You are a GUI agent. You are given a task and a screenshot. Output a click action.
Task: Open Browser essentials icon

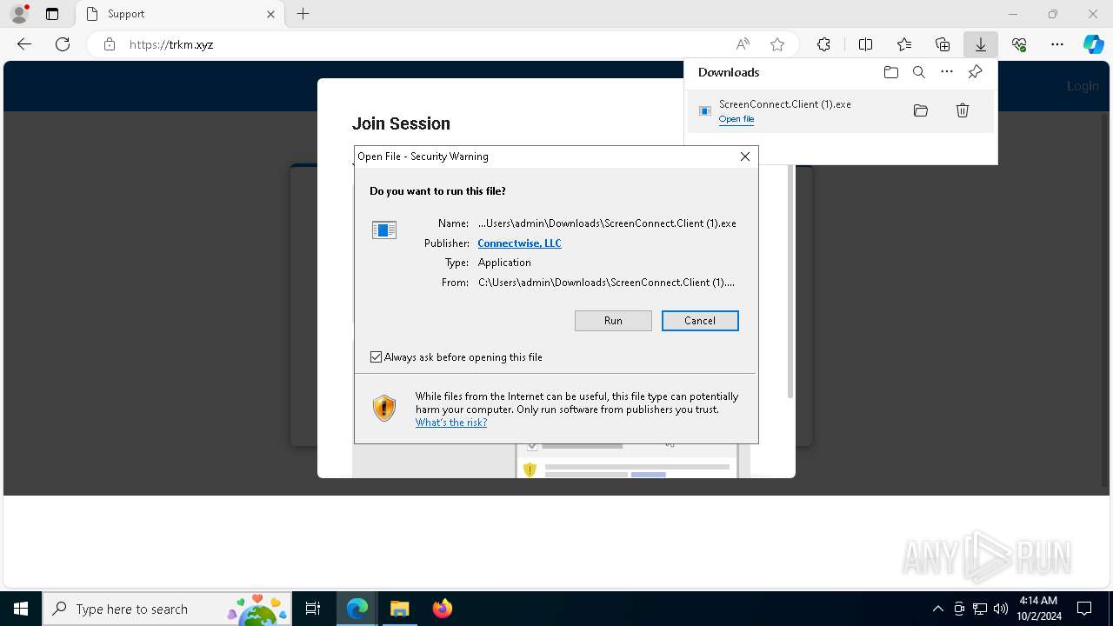point(1019,44)
